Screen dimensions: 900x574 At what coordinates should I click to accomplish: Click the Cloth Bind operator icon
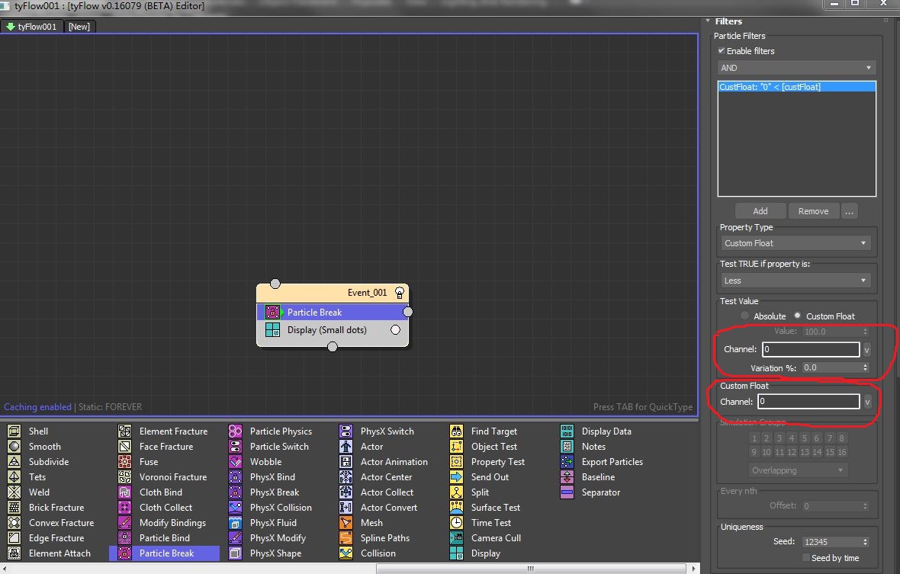(124, 492)
